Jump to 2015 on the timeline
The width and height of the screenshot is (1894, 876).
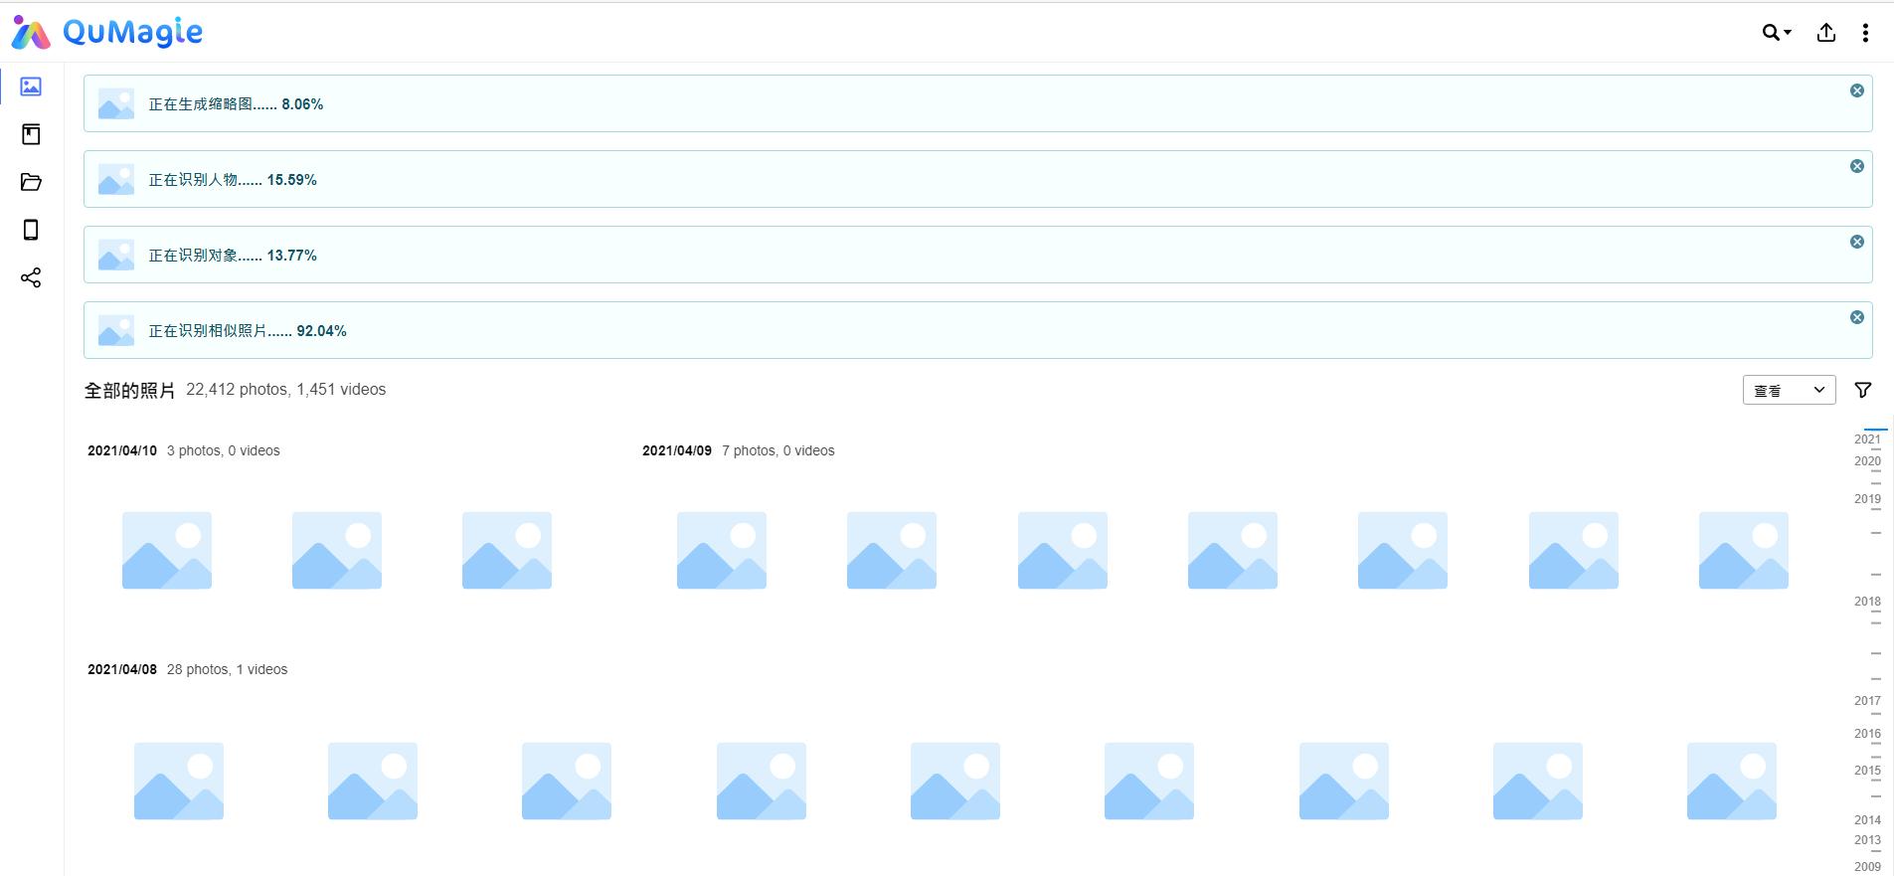point(1867,771)
